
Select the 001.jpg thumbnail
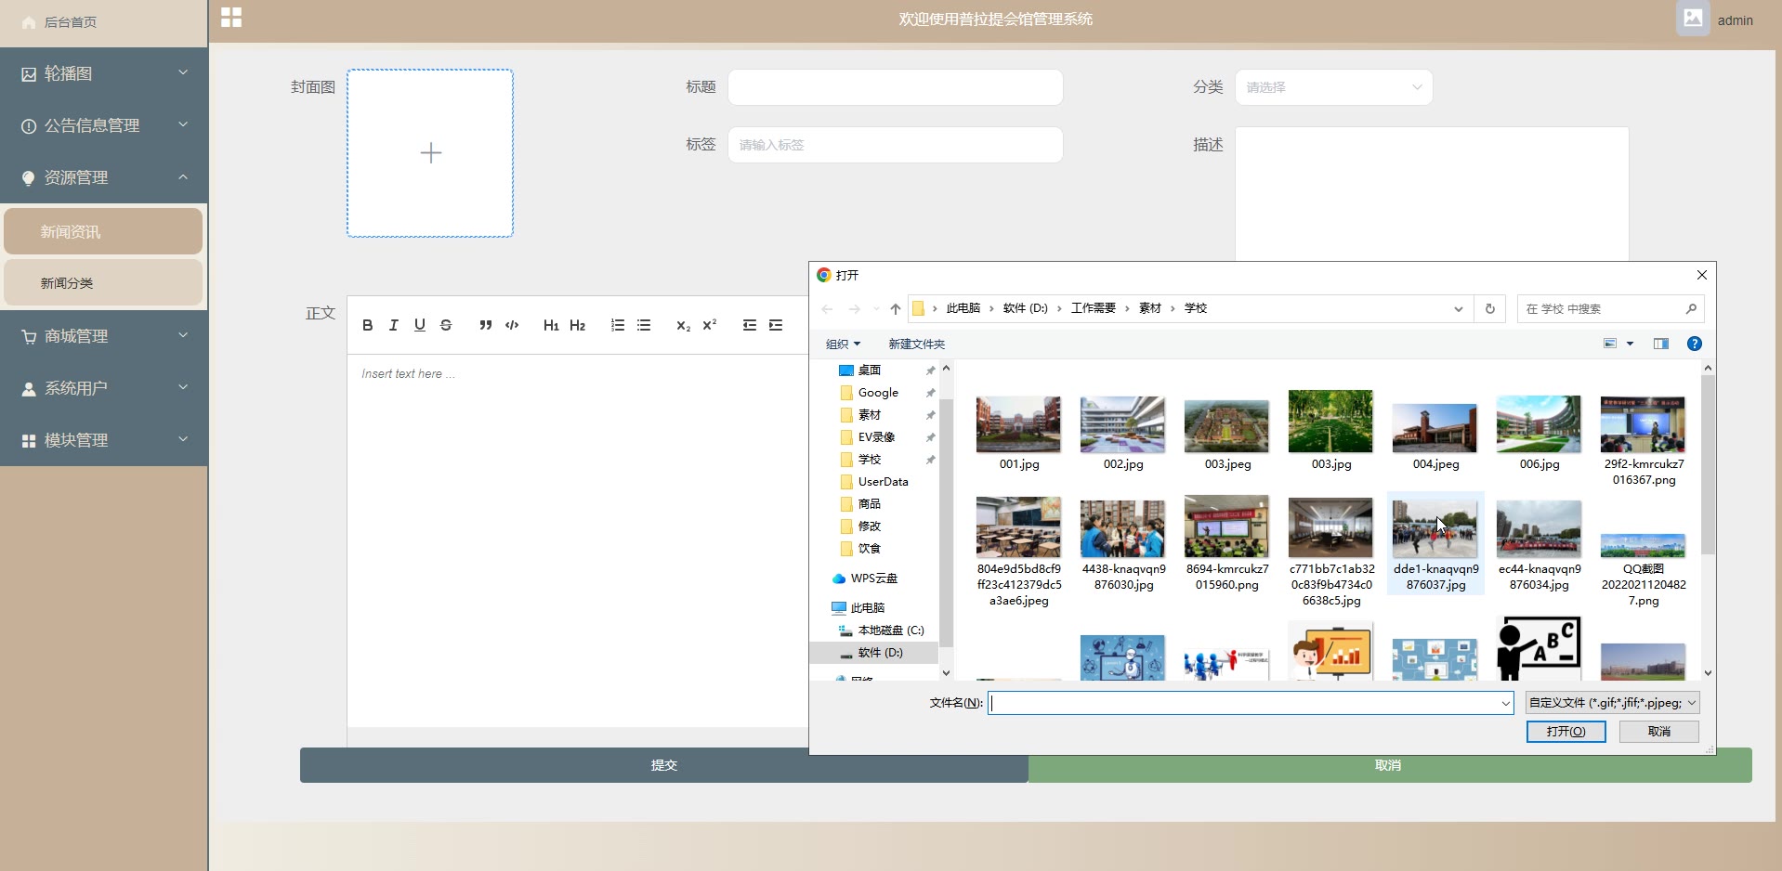pyautogui.click(x=1018, y=433)
